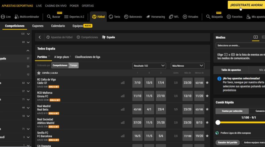Sort matches by Competiciones

(x=60, y=65)
